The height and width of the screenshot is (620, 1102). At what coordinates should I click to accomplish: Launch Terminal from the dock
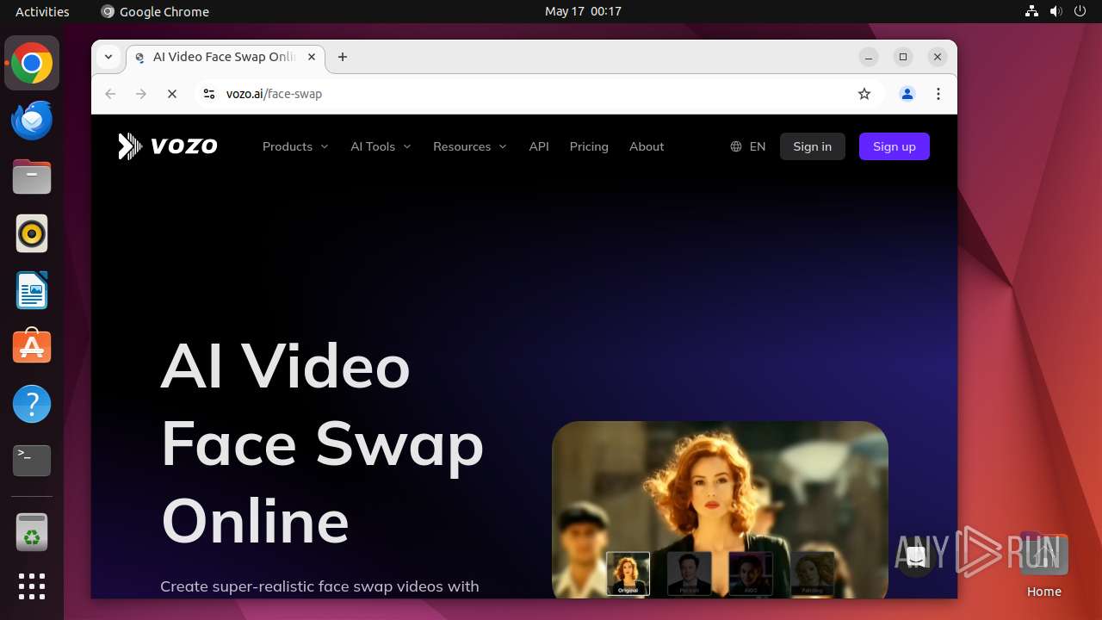point(32,461)
